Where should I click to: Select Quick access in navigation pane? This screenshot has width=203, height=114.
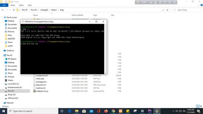(x=10, y=17)
